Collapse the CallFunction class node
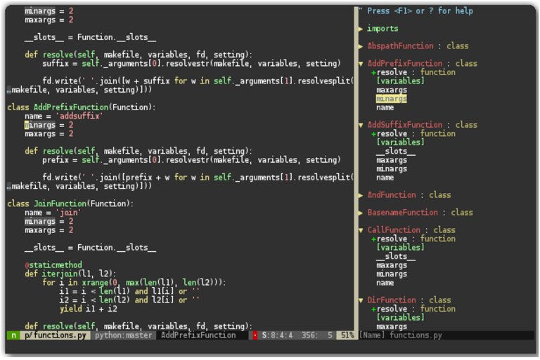This screenshot has height=360, width=540. pyautogui.click(x=361, y=230)
